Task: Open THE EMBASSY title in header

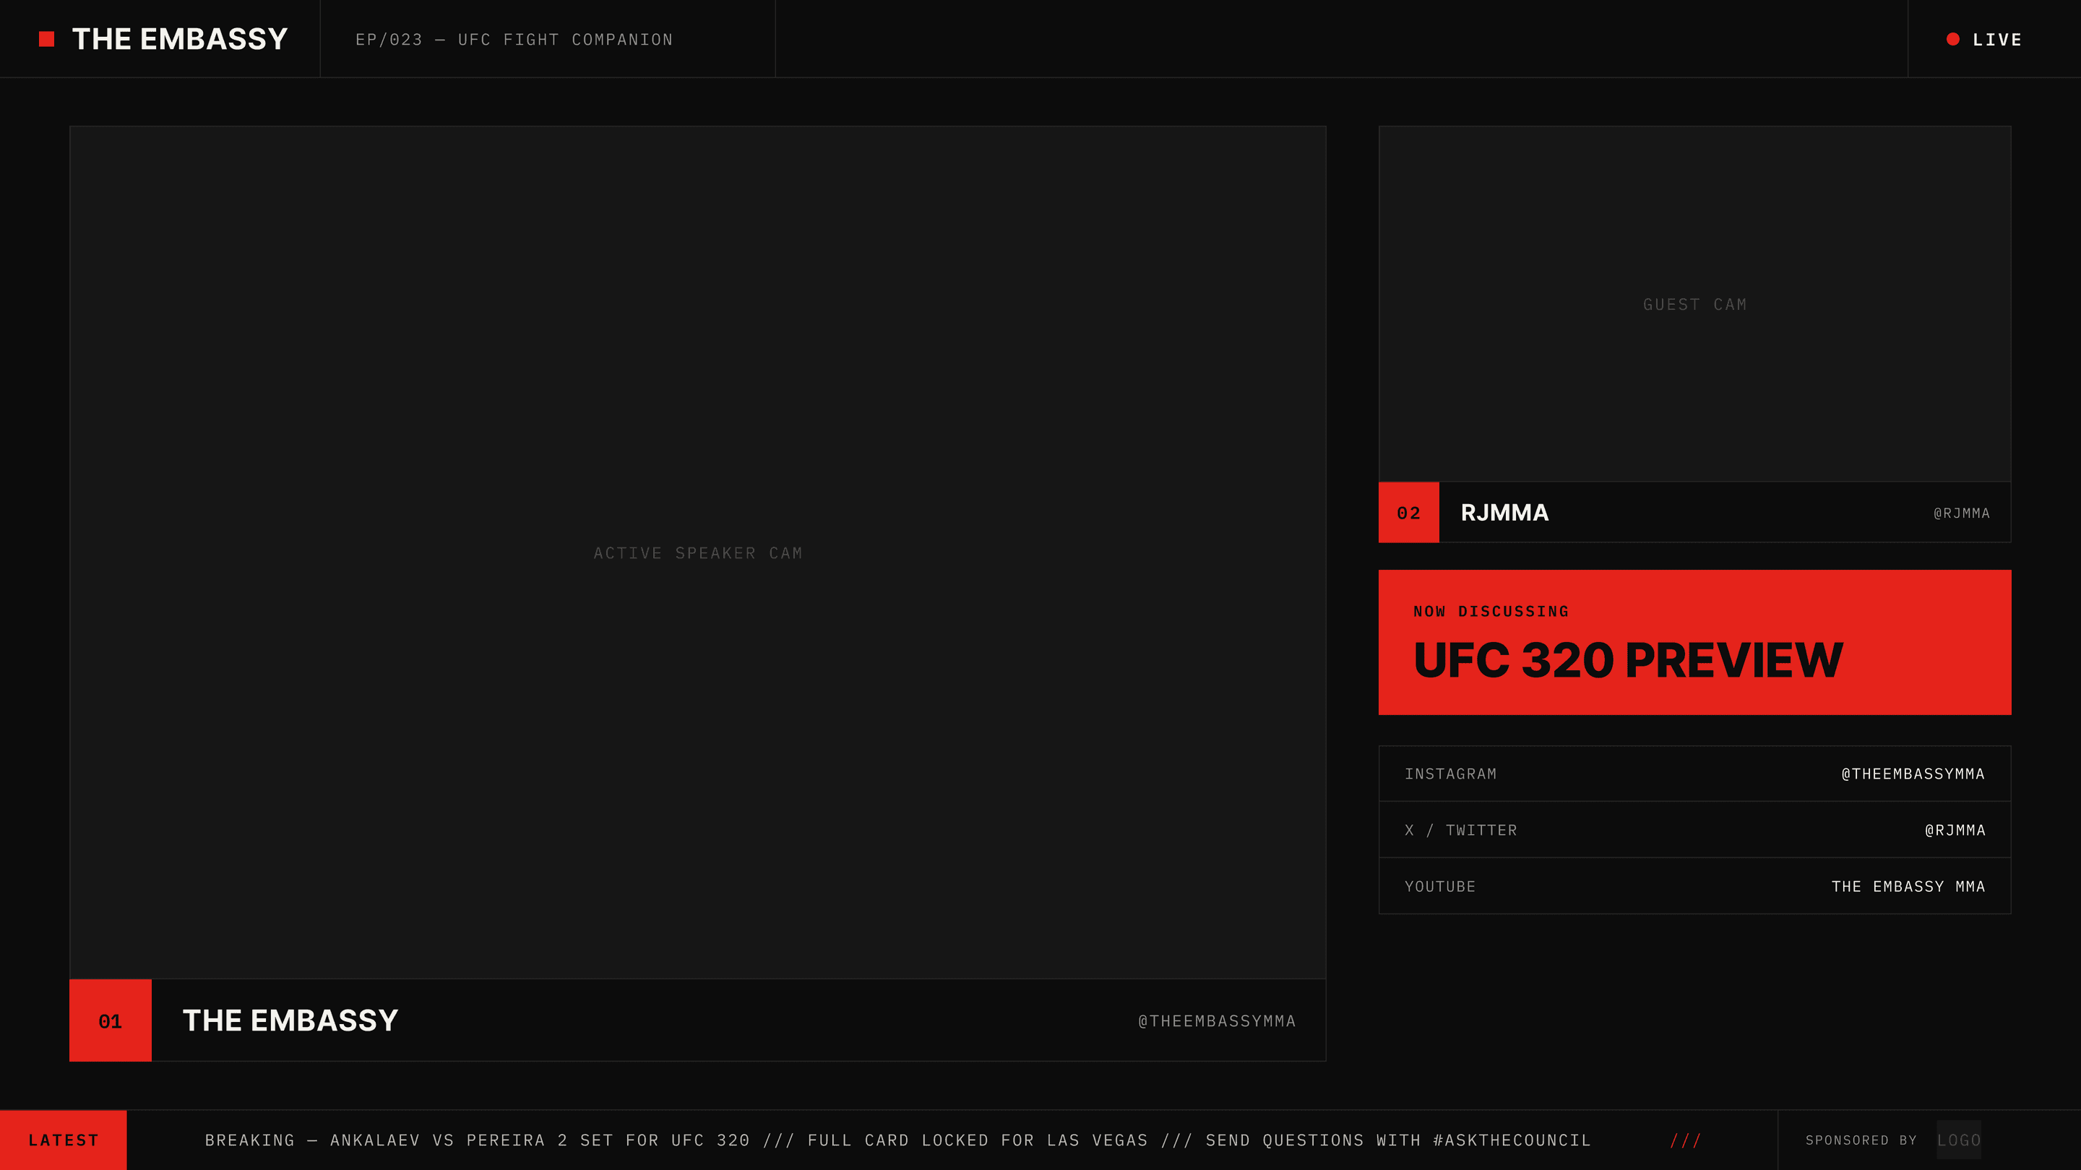Action: pyautogui.click(x=180, y=39)
